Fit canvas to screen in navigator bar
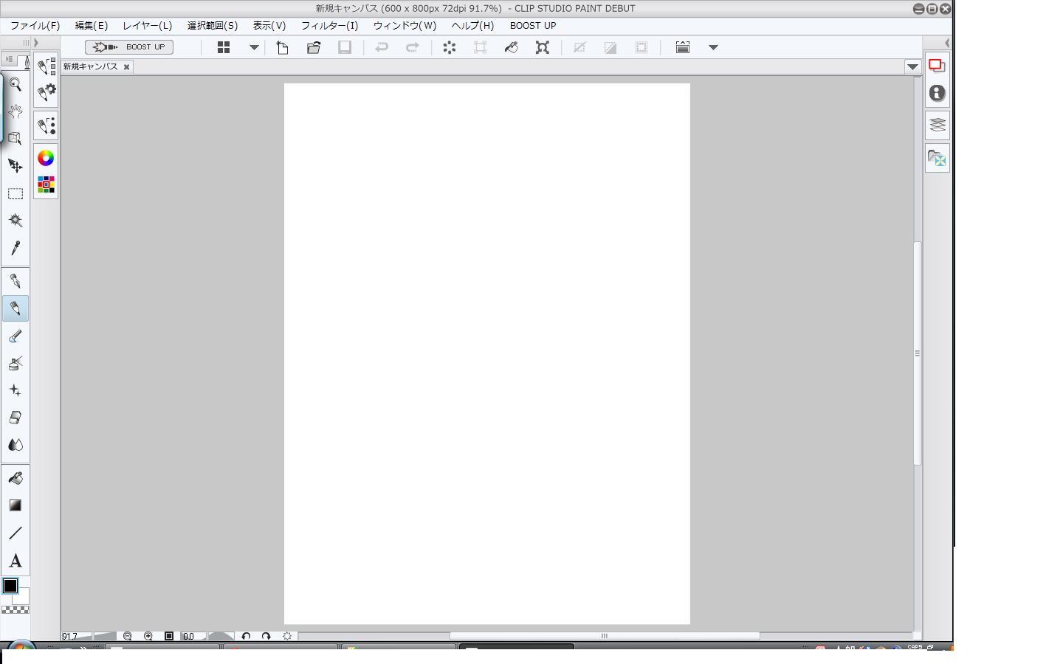1063x664 pixels. click(x=169, y=636)
